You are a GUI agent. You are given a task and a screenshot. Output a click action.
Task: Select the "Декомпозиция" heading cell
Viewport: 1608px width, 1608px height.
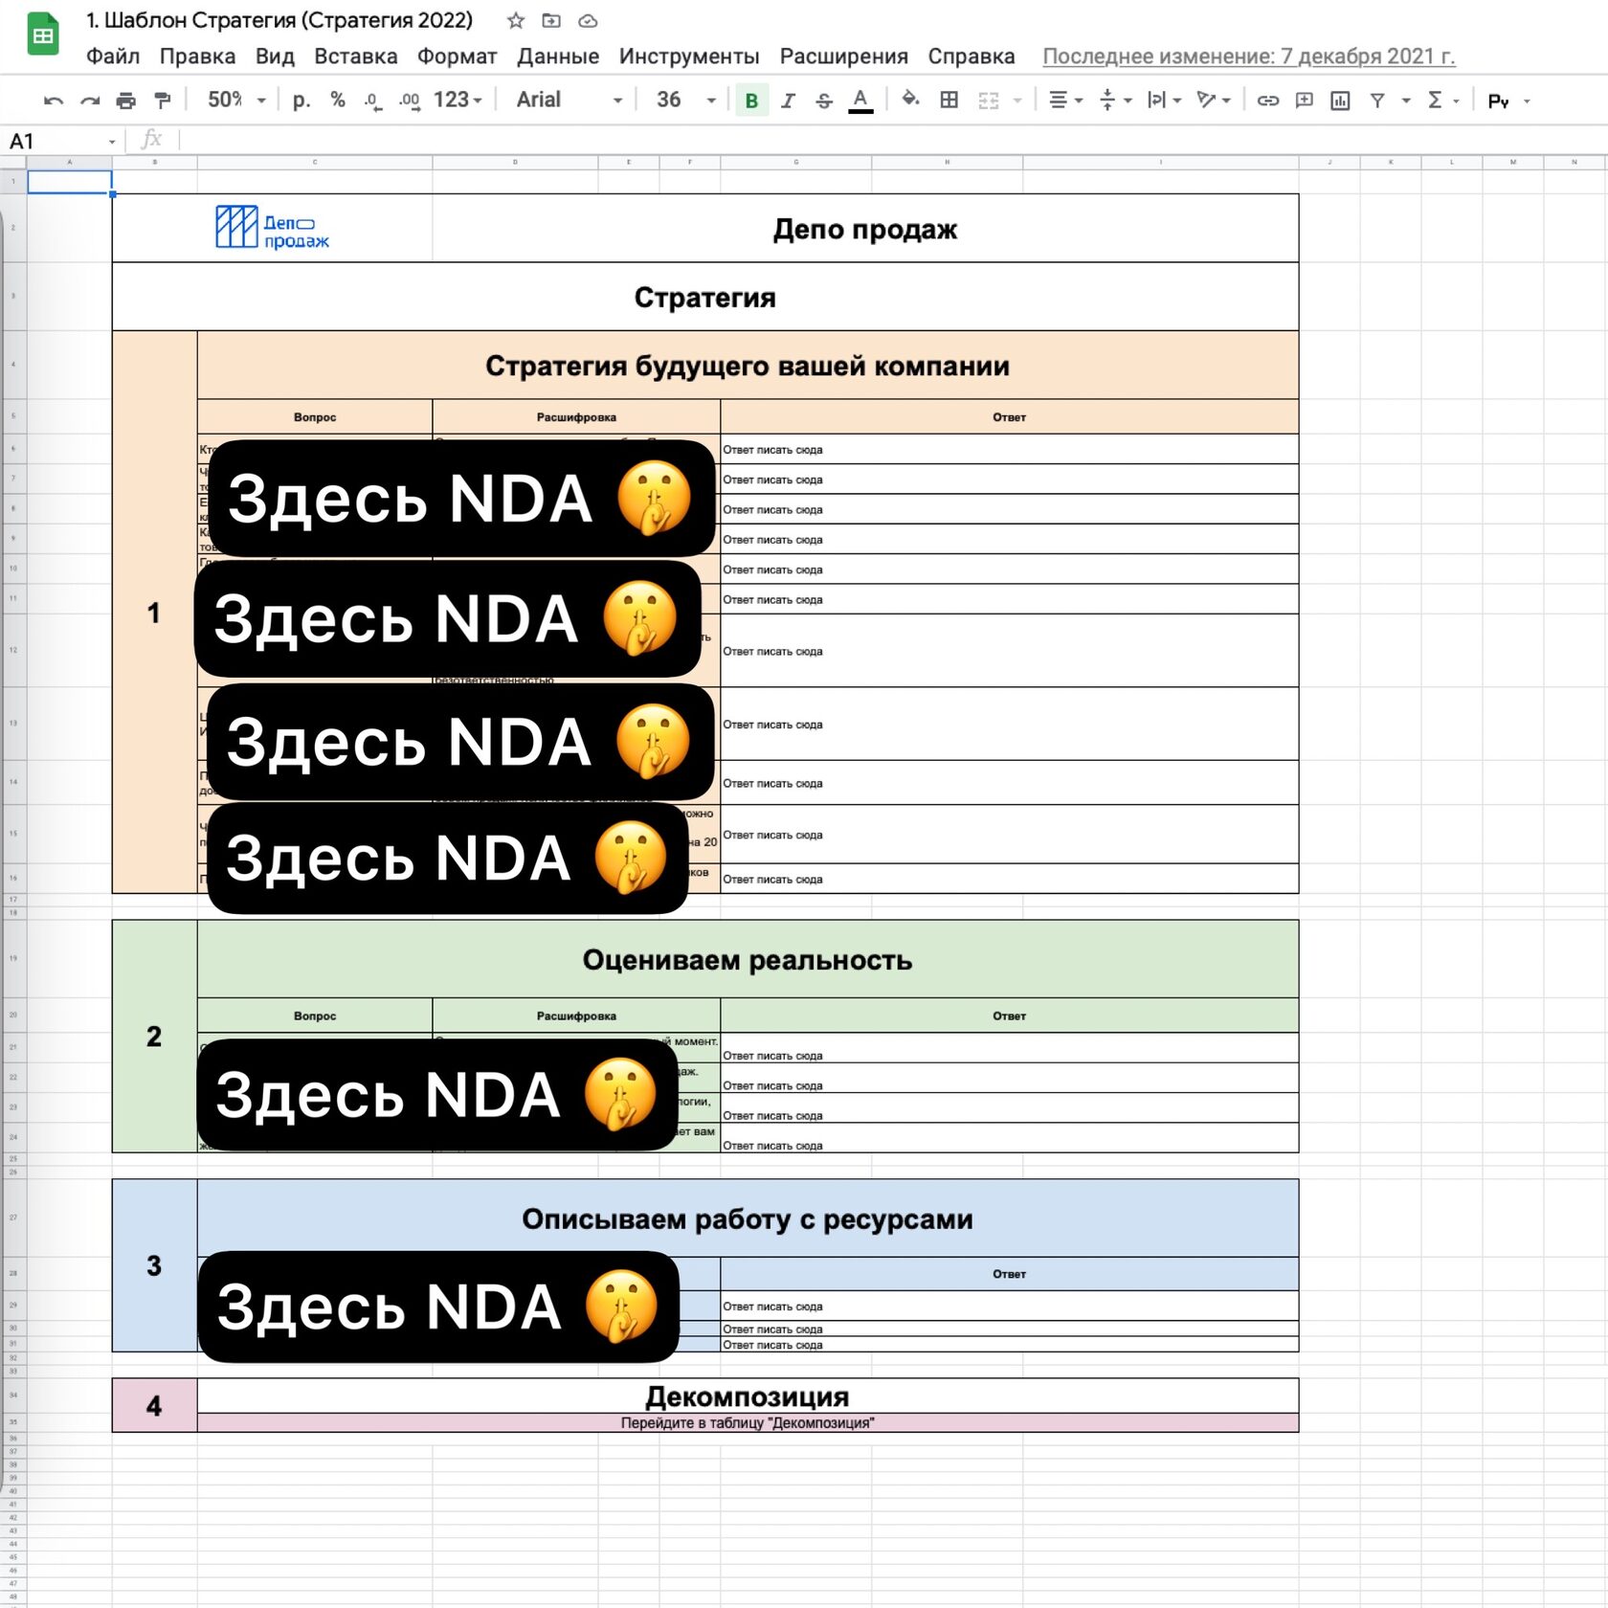coord(748,1396)
